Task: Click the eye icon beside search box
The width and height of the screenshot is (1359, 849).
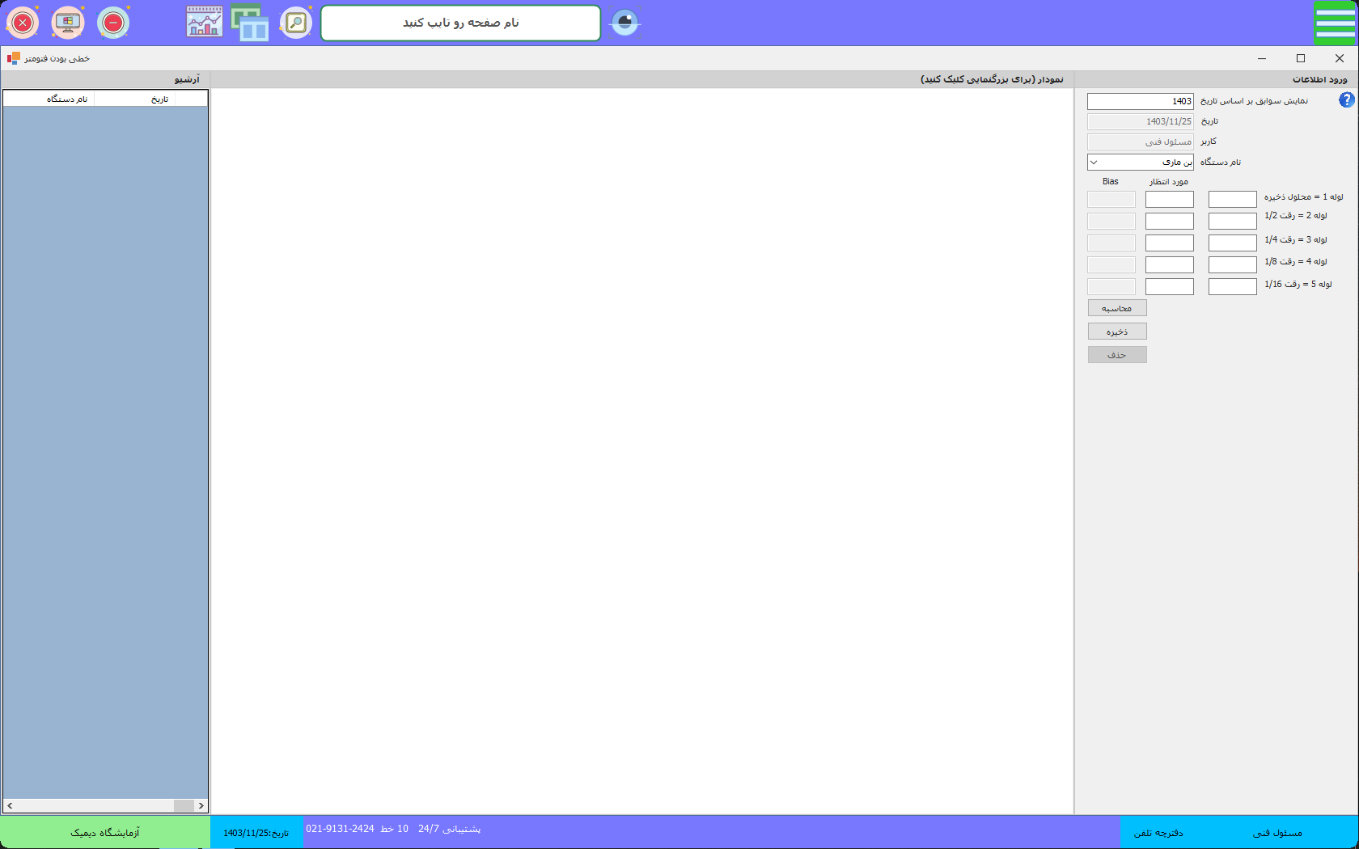Action: pos(624,23)
